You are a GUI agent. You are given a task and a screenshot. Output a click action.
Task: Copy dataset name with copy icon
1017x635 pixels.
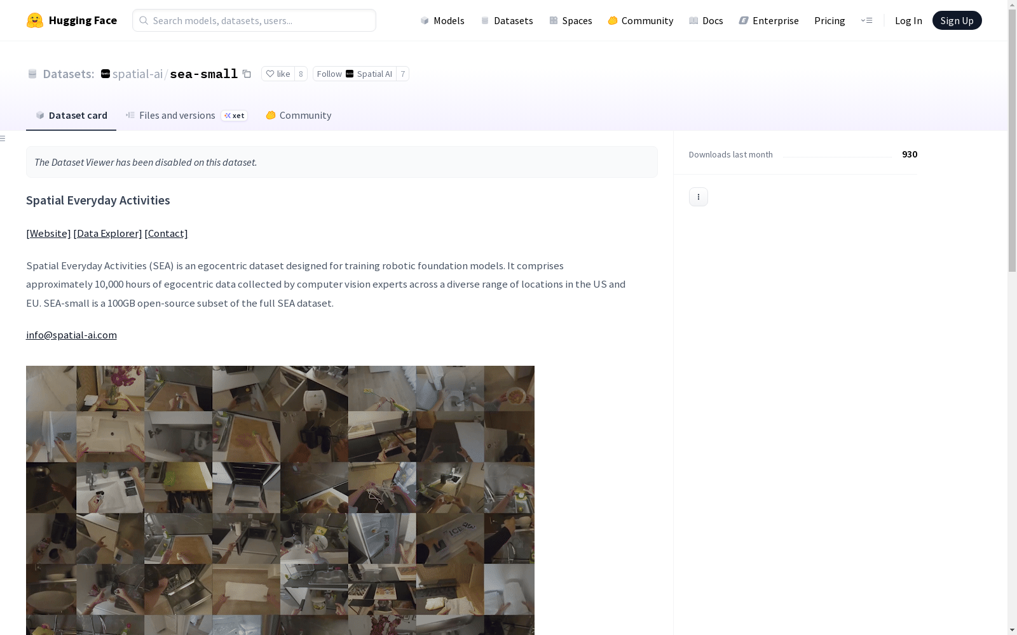point(247,74)
